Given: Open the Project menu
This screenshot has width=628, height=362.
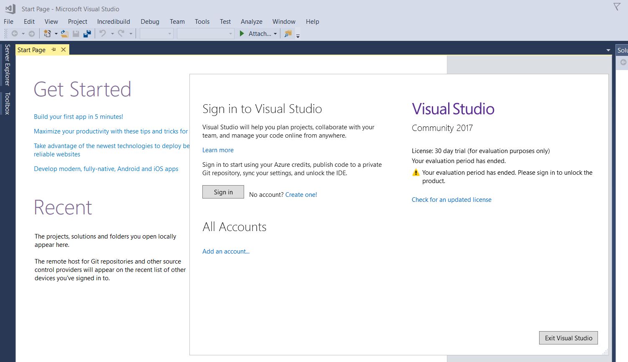Looking at the screenshot, I should pos(78,22).
